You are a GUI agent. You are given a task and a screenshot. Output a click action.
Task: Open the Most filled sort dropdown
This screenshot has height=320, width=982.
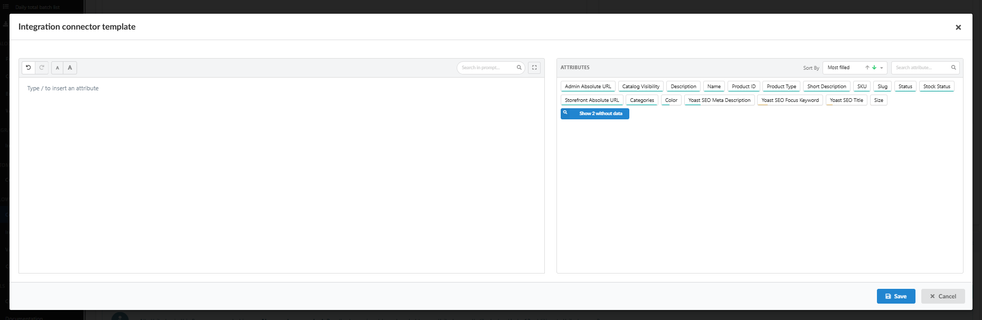click(x=855, y=68)
